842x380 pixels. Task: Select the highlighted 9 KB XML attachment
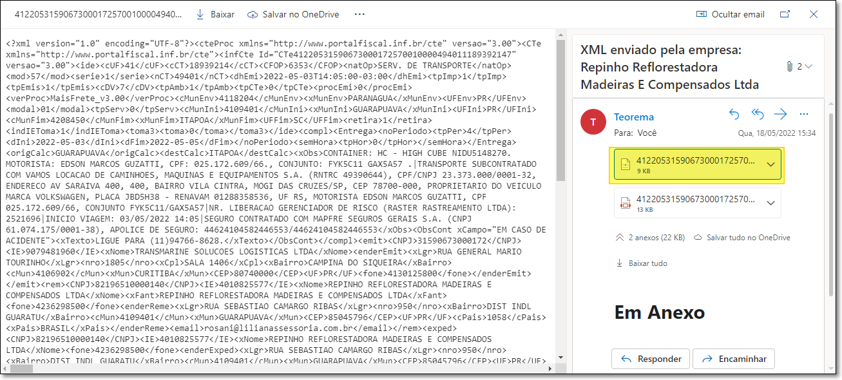click(x=697, y=165)
